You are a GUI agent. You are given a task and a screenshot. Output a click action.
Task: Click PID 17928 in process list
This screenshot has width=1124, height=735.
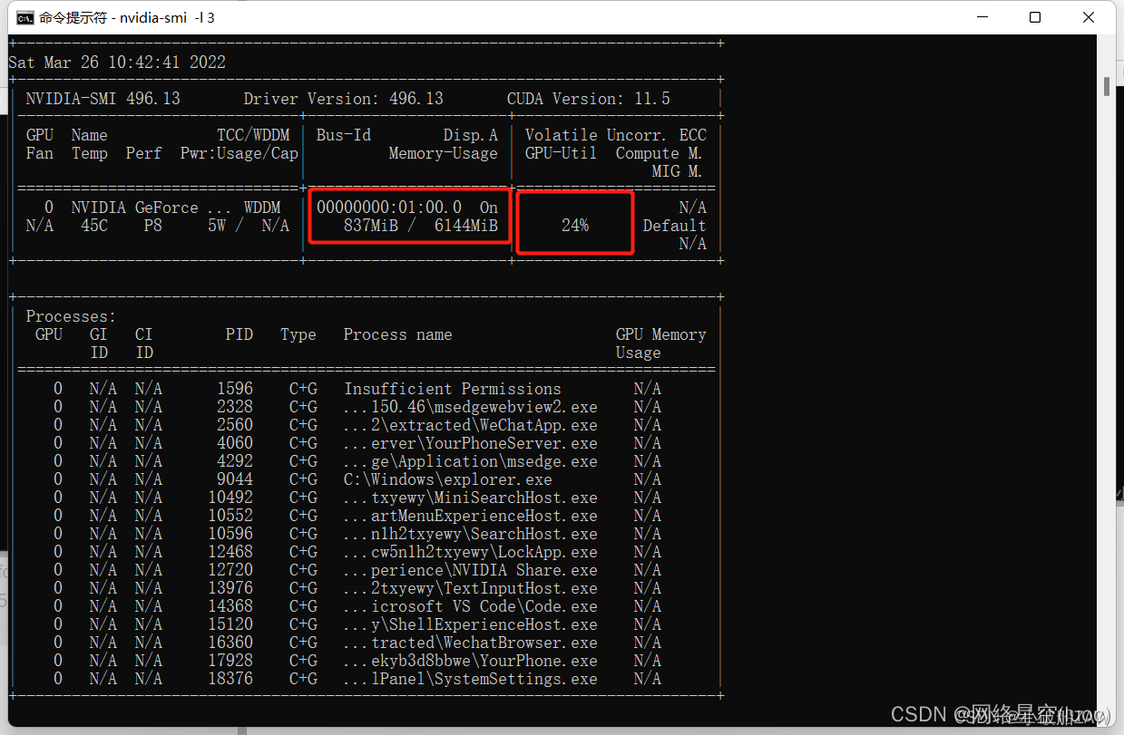tap(230, 661)
